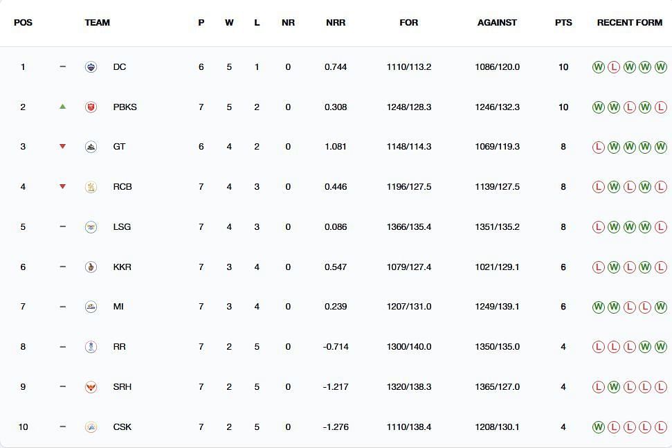Click the KKR team logo
The width and height of the screenshot is (672, 448).
[91, 267]
